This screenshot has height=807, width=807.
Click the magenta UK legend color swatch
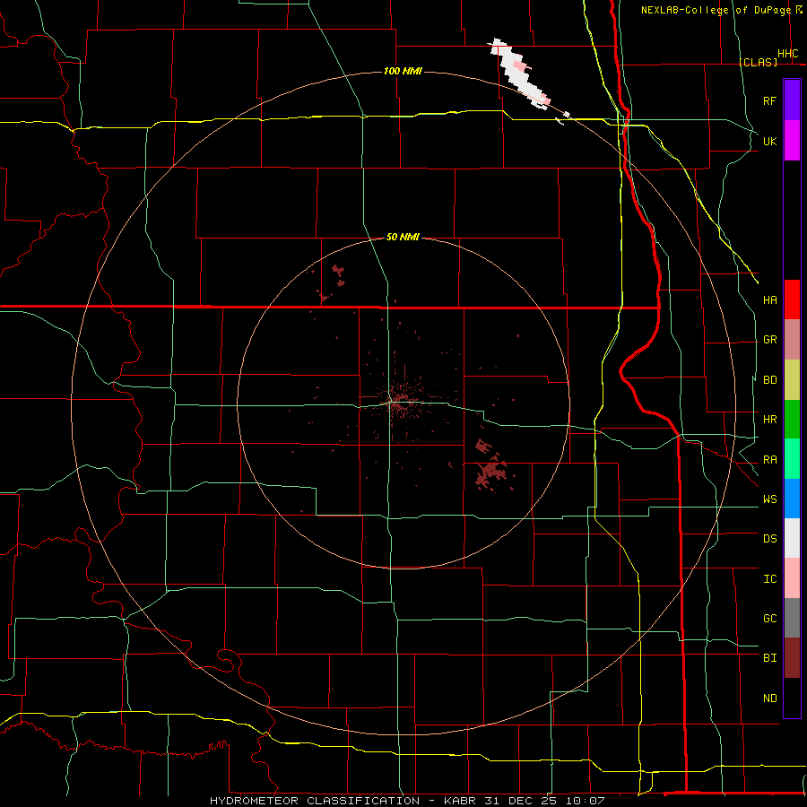tap(792, 141)
